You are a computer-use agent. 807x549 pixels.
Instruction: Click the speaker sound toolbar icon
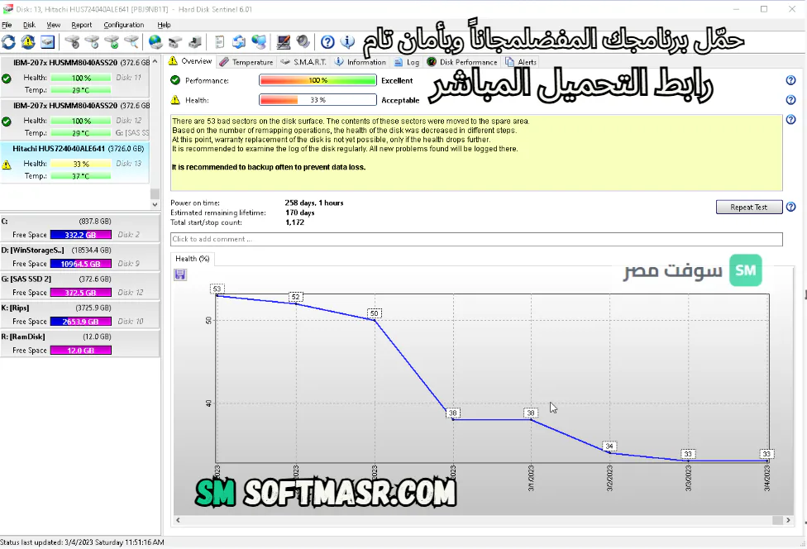(x=303, y=42)
